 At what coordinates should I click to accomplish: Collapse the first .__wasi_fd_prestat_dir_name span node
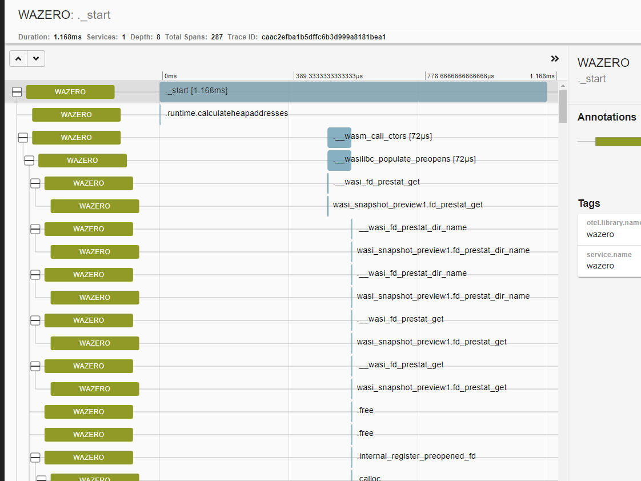click(x=35, y=229)
